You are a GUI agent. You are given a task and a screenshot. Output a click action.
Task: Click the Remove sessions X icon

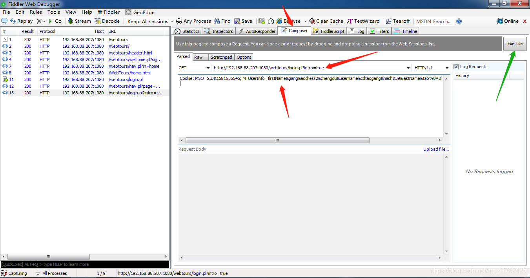39,21
